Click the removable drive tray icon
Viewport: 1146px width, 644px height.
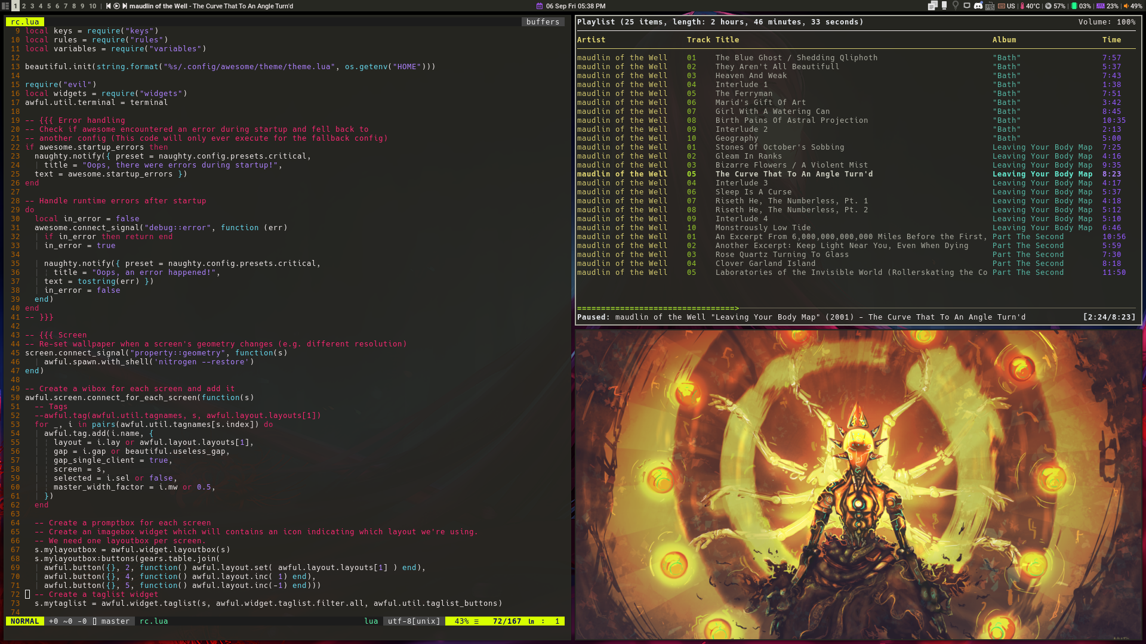tap(944, 6)
